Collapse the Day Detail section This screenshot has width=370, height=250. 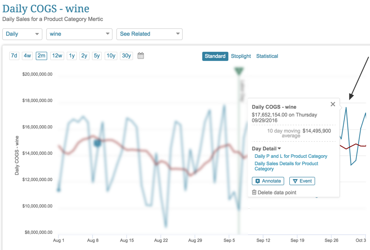[266, 149]
